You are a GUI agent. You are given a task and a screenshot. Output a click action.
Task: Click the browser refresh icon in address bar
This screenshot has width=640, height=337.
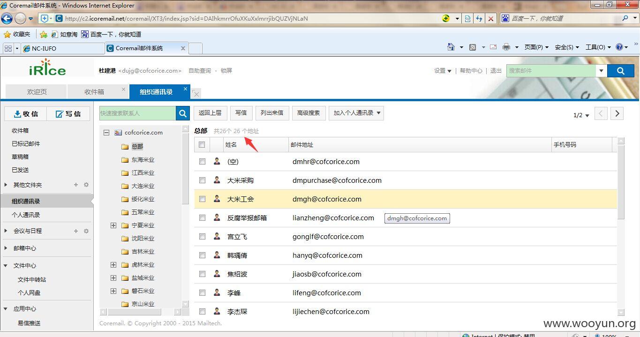[479, 19]
